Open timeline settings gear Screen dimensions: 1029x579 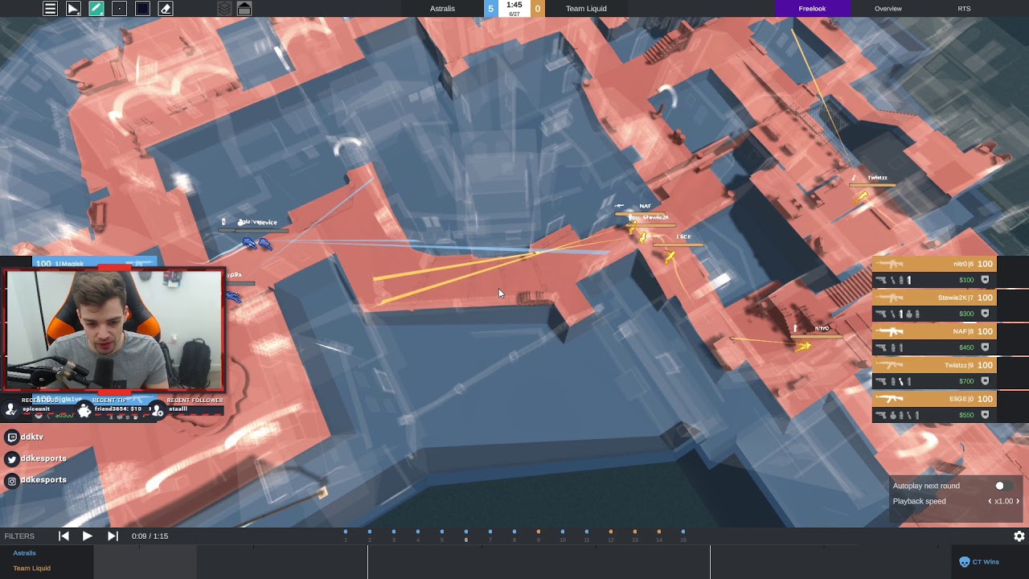[1019, 536]
